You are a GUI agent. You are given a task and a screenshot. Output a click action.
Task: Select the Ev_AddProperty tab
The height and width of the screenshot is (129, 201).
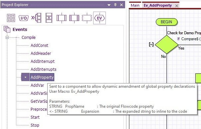158,6
